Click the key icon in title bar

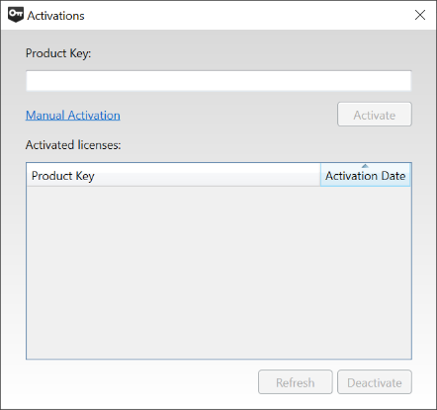point(16,15)
